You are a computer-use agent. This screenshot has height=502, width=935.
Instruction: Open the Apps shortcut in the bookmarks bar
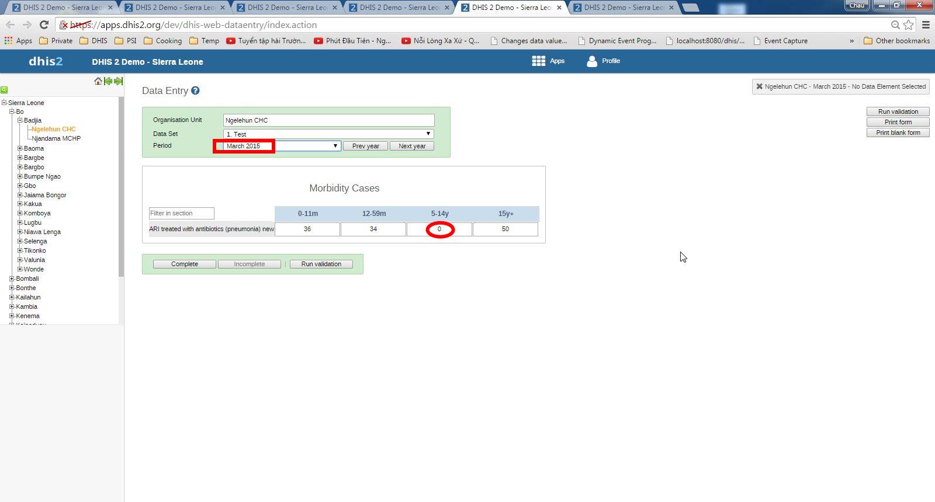point(18,41)
